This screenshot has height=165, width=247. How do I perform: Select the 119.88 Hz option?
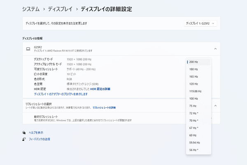point(199,91)
